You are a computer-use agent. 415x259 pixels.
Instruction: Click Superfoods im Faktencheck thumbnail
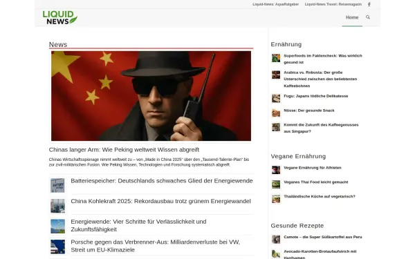click(x=276, y=58)
